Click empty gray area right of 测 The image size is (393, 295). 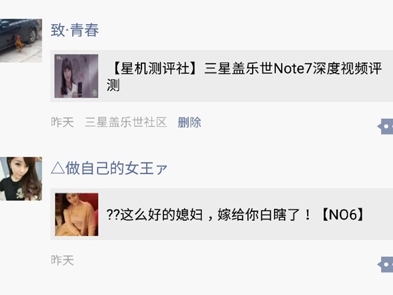[251, 86]
